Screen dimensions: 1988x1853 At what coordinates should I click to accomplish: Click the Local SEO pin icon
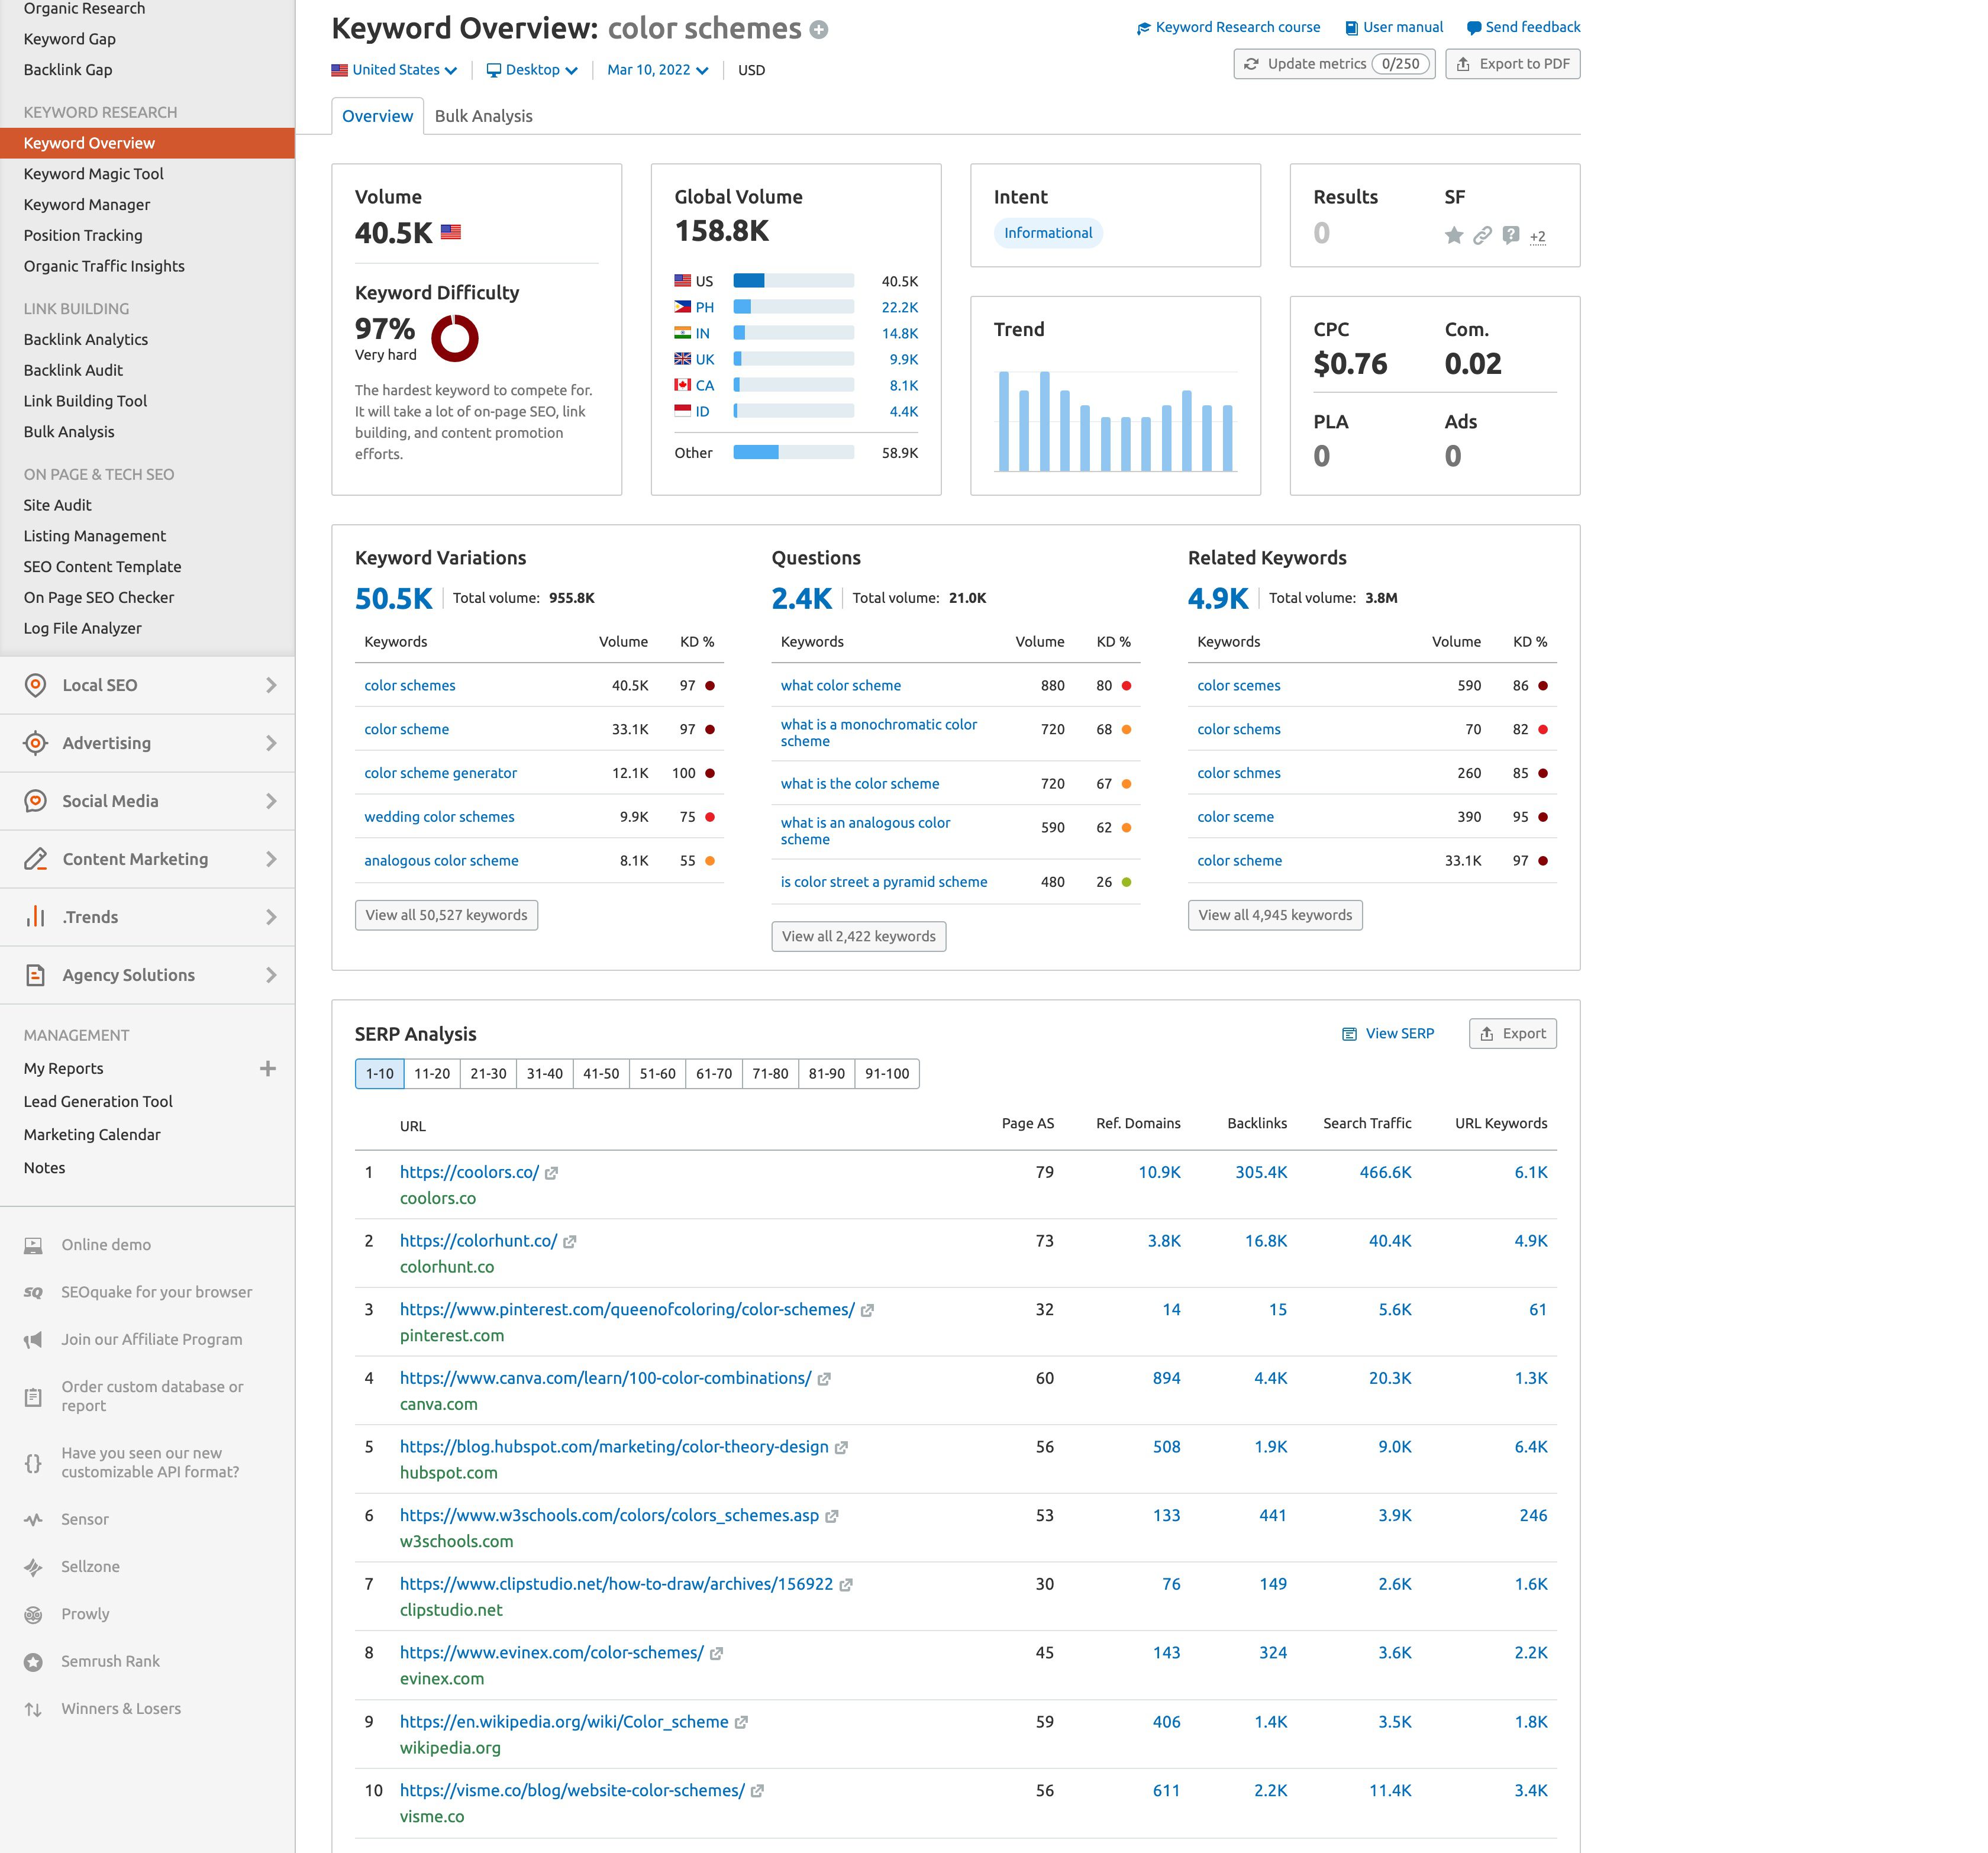point(35,685)
